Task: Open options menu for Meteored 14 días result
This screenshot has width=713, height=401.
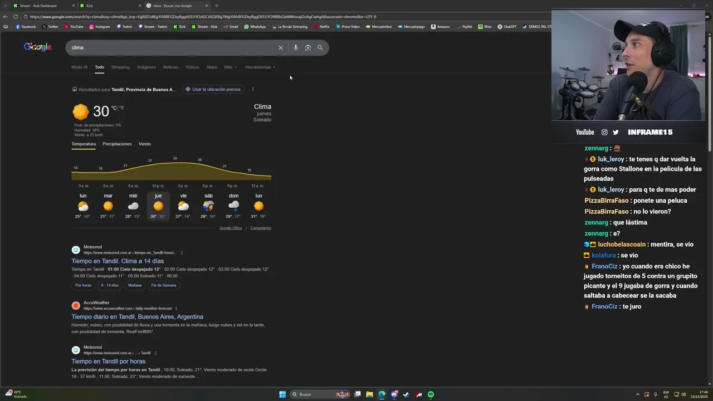Action: pyautogui.click(x=182, y=253)
